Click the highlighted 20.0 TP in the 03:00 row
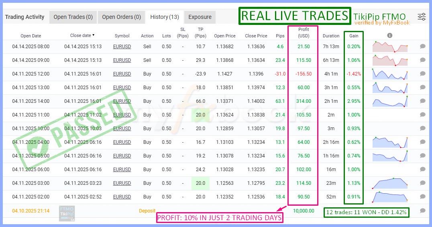Image resolution: width=432 pixels, height=227 pixels. pos(201,183)
